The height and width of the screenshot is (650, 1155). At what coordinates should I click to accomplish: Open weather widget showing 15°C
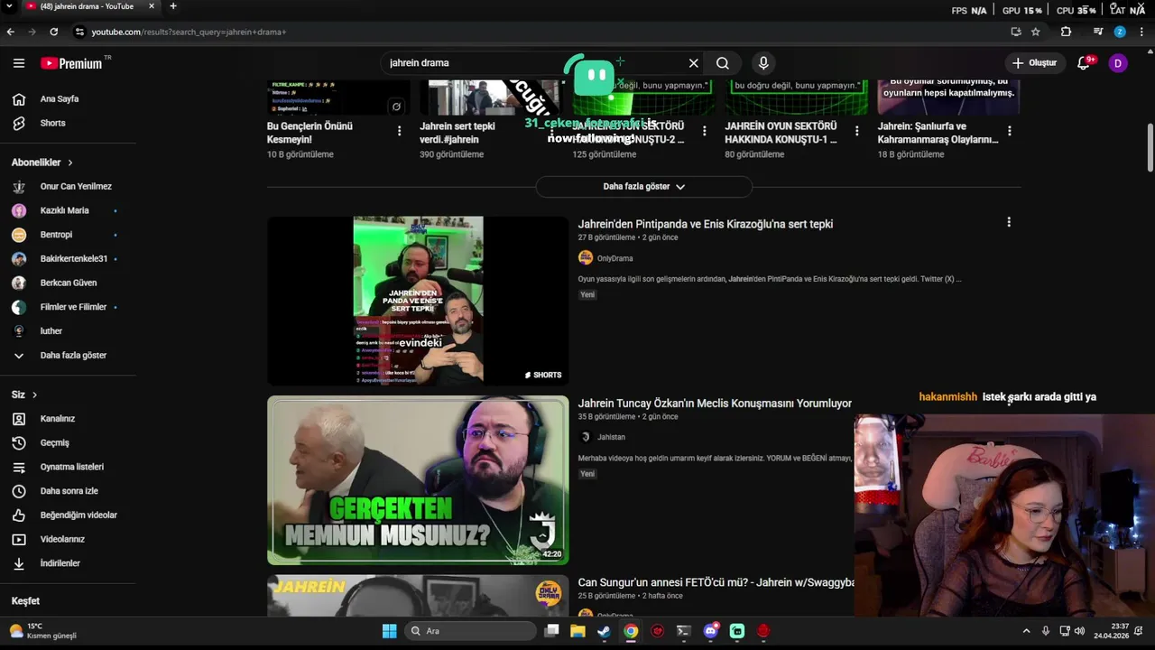[x=43, y=631]
